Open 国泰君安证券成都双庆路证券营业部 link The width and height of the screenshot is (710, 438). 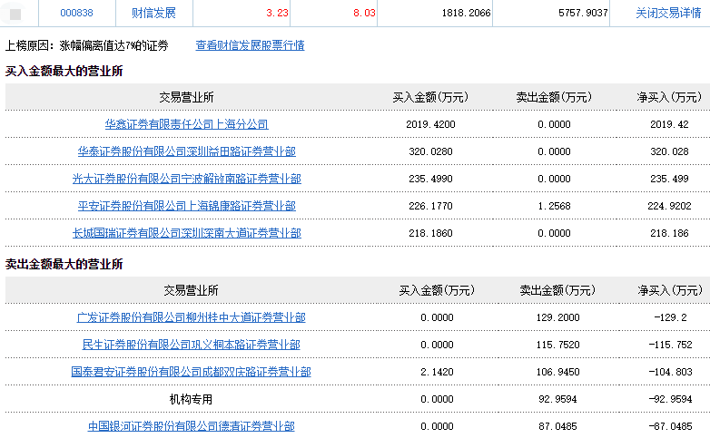pyautogui.click(x=191, y=372)
